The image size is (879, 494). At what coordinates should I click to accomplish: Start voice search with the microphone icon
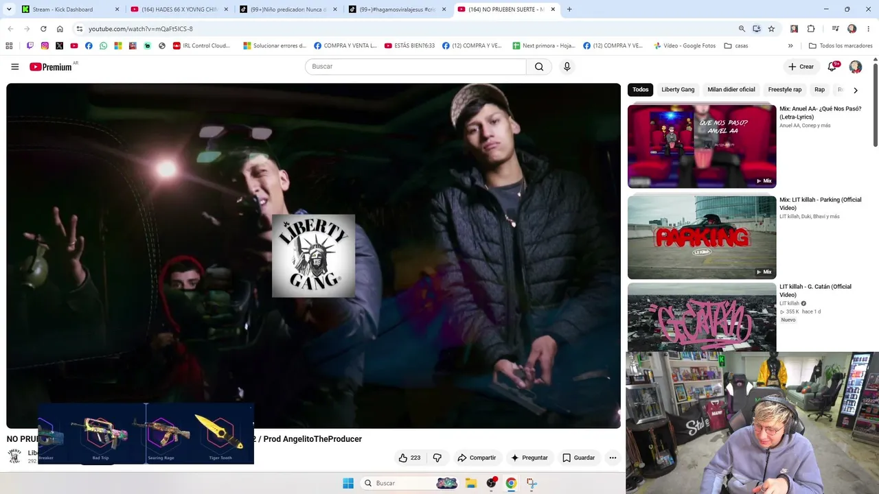pos(567,67)
